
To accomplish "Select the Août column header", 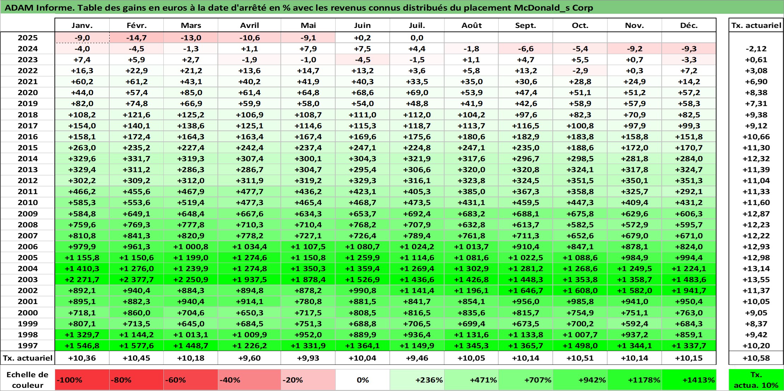I will pos(471,25).
